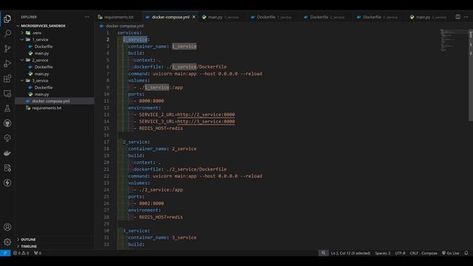Open the Source Control view
The height and width of the screenshot is (266, 473).
tap(7, 49)
